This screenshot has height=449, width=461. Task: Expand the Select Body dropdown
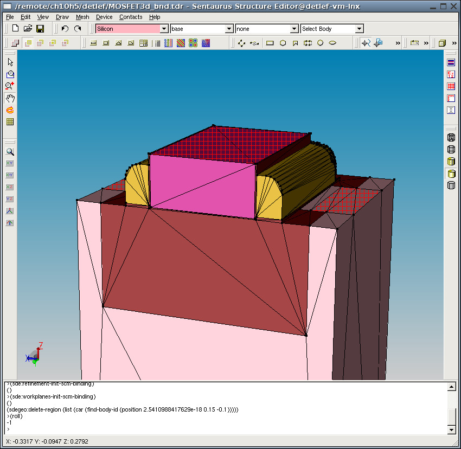click(359, 29)
